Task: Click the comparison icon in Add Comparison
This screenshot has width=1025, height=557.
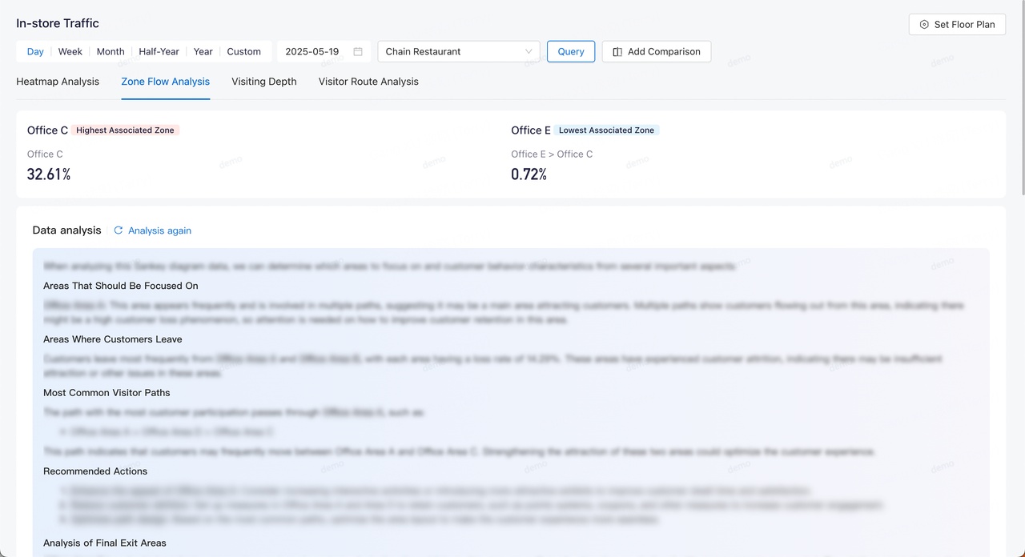Action: (x=617, y=52)
